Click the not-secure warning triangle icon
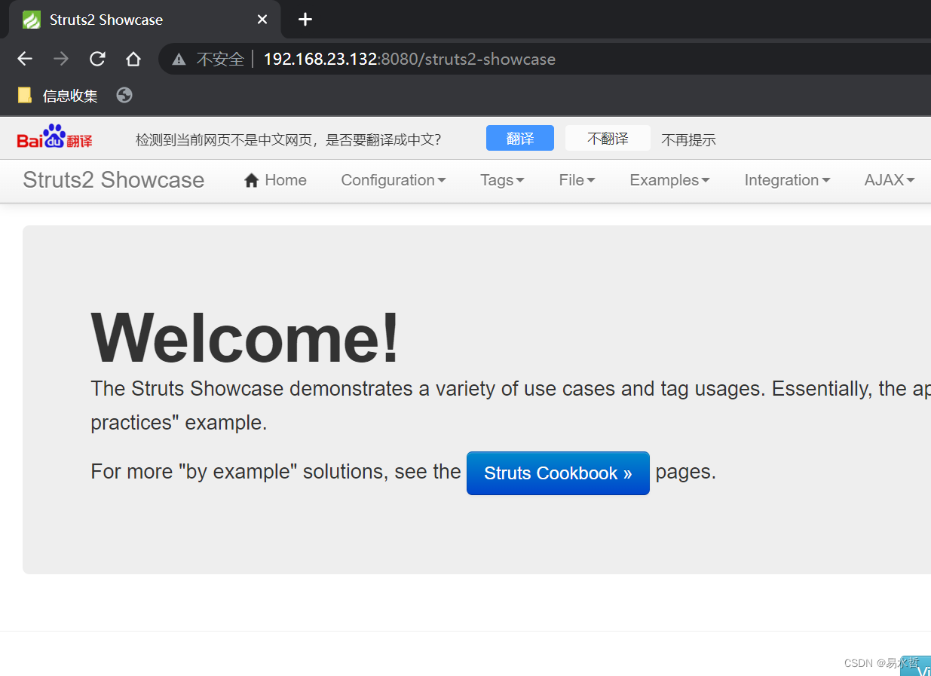 pyautogui.click(x=179, y=60)
